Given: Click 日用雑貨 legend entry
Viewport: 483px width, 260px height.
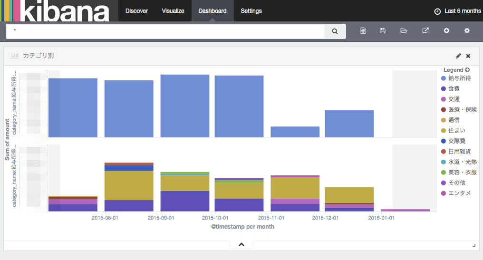Looking at the screenshot, I should pyautogui.click(x=456, y=152).
